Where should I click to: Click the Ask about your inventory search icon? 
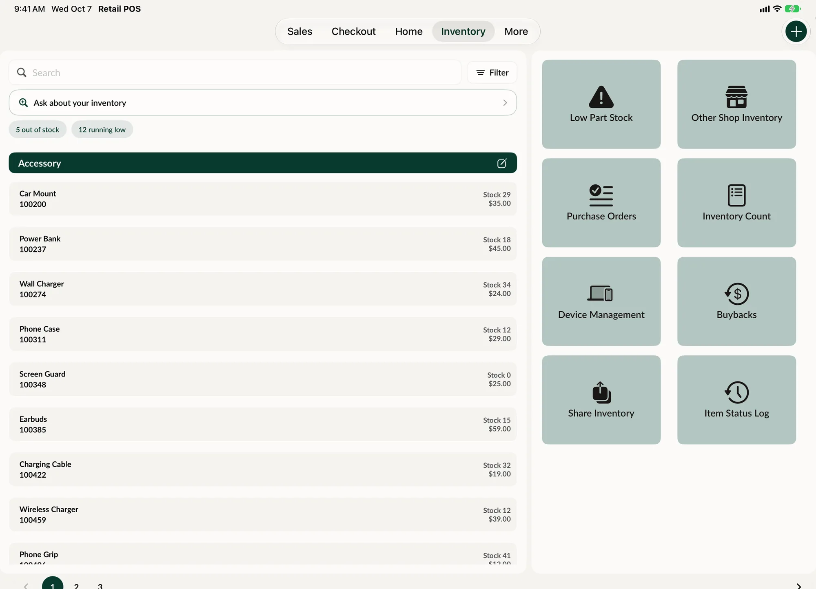24,103
